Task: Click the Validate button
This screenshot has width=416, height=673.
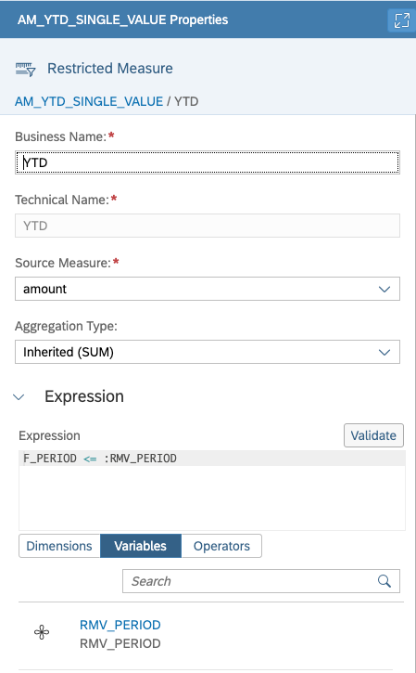Action: [x=373, y=435]
